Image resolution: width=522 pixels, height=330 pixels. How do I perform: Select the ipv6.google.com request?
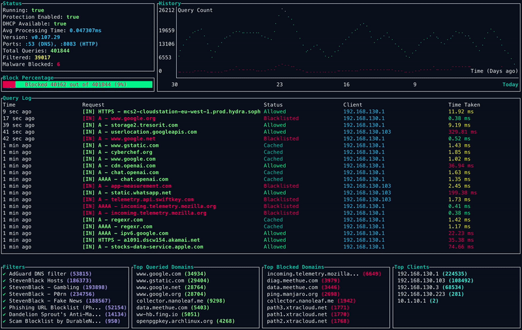click(261, 233)
